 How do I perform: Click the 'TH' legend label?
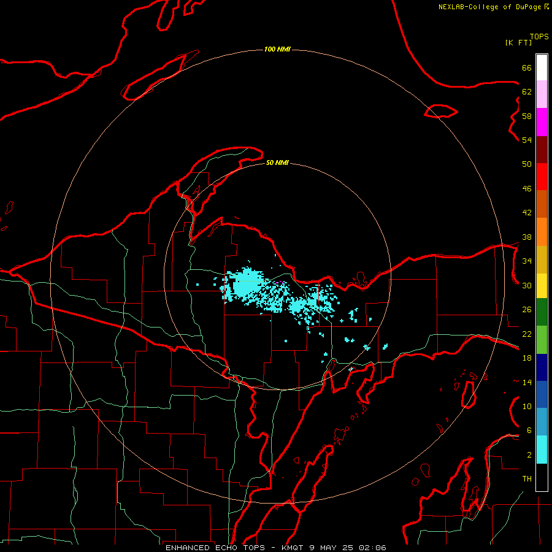click(527, 479)
